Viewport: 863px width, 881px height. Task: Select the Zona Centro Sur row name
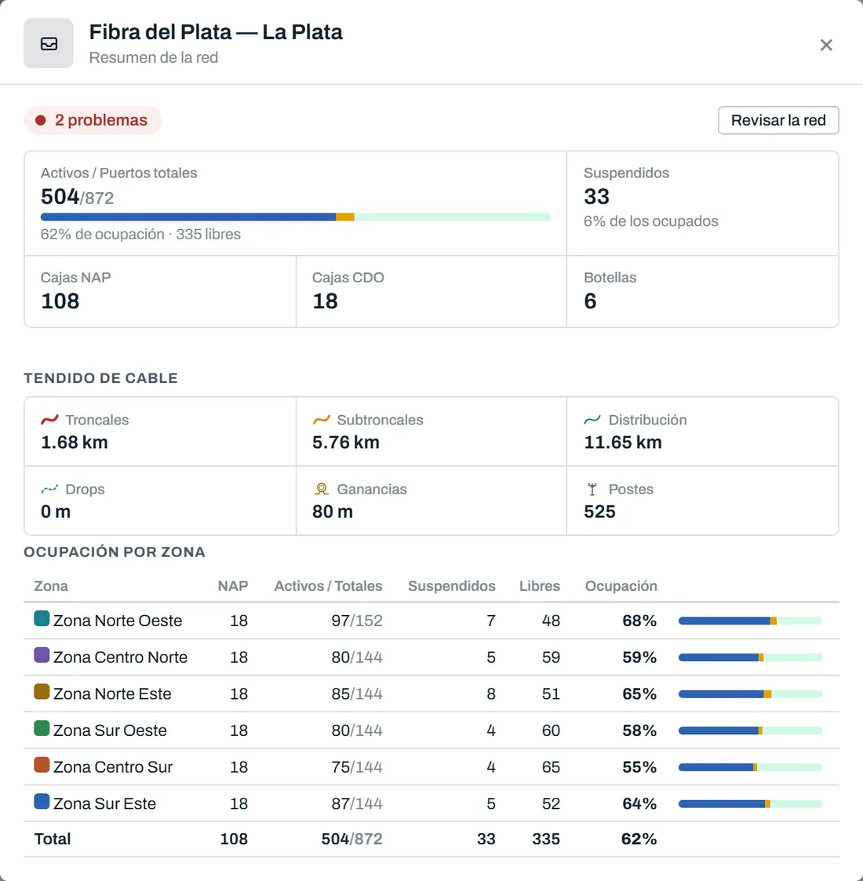(x=113, y=767)
